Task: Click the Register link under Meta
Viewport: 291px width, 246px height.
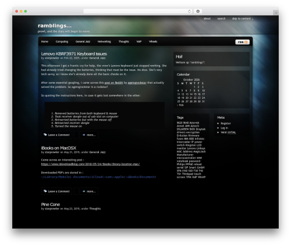Action: point(226,123)
